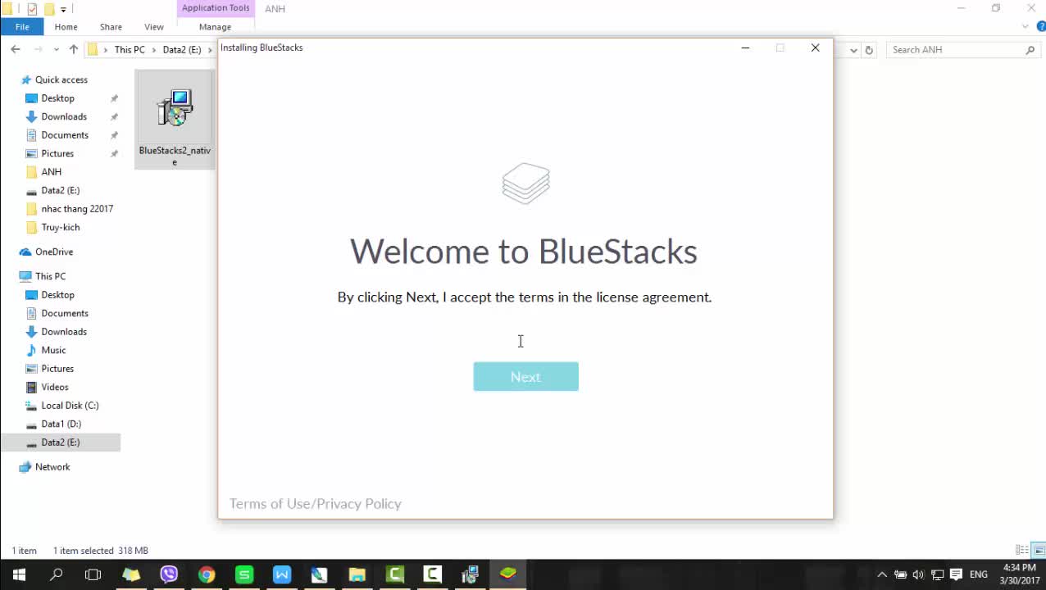This screenshot has width=1046, height=590.
Task: Select pinned Downloads under Quick access
Action: (x=64, y=116)
